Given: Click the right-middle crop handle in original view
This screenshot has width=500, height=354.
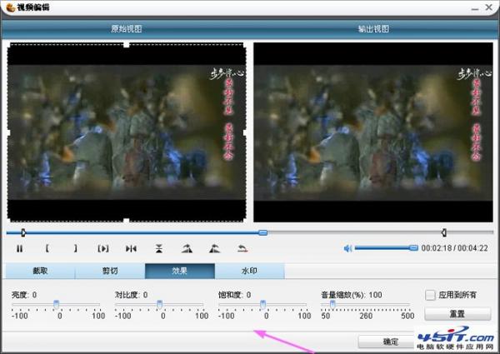Looking at the screenshot, I should 245,132.
